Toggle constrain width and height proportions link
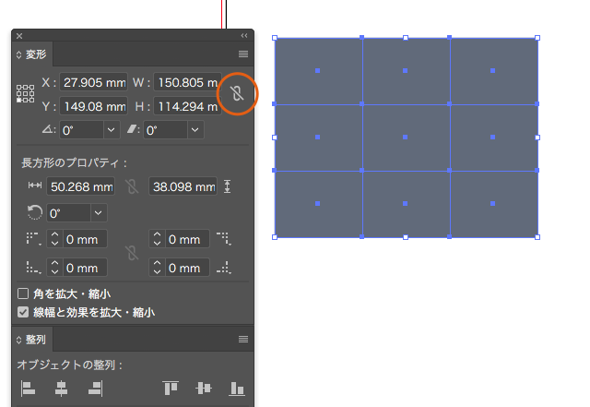This screenshot has width=590, height=407. (x=237, y=93)
